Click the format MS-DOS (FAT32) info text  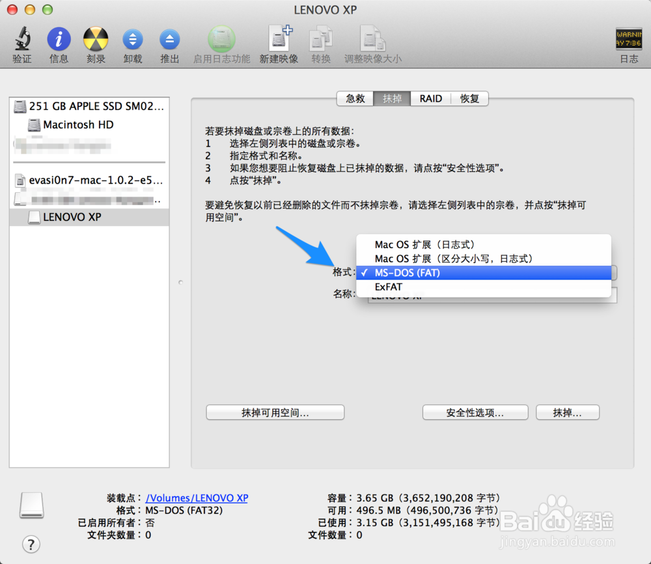pyautogui.click(x=184, y=511)
